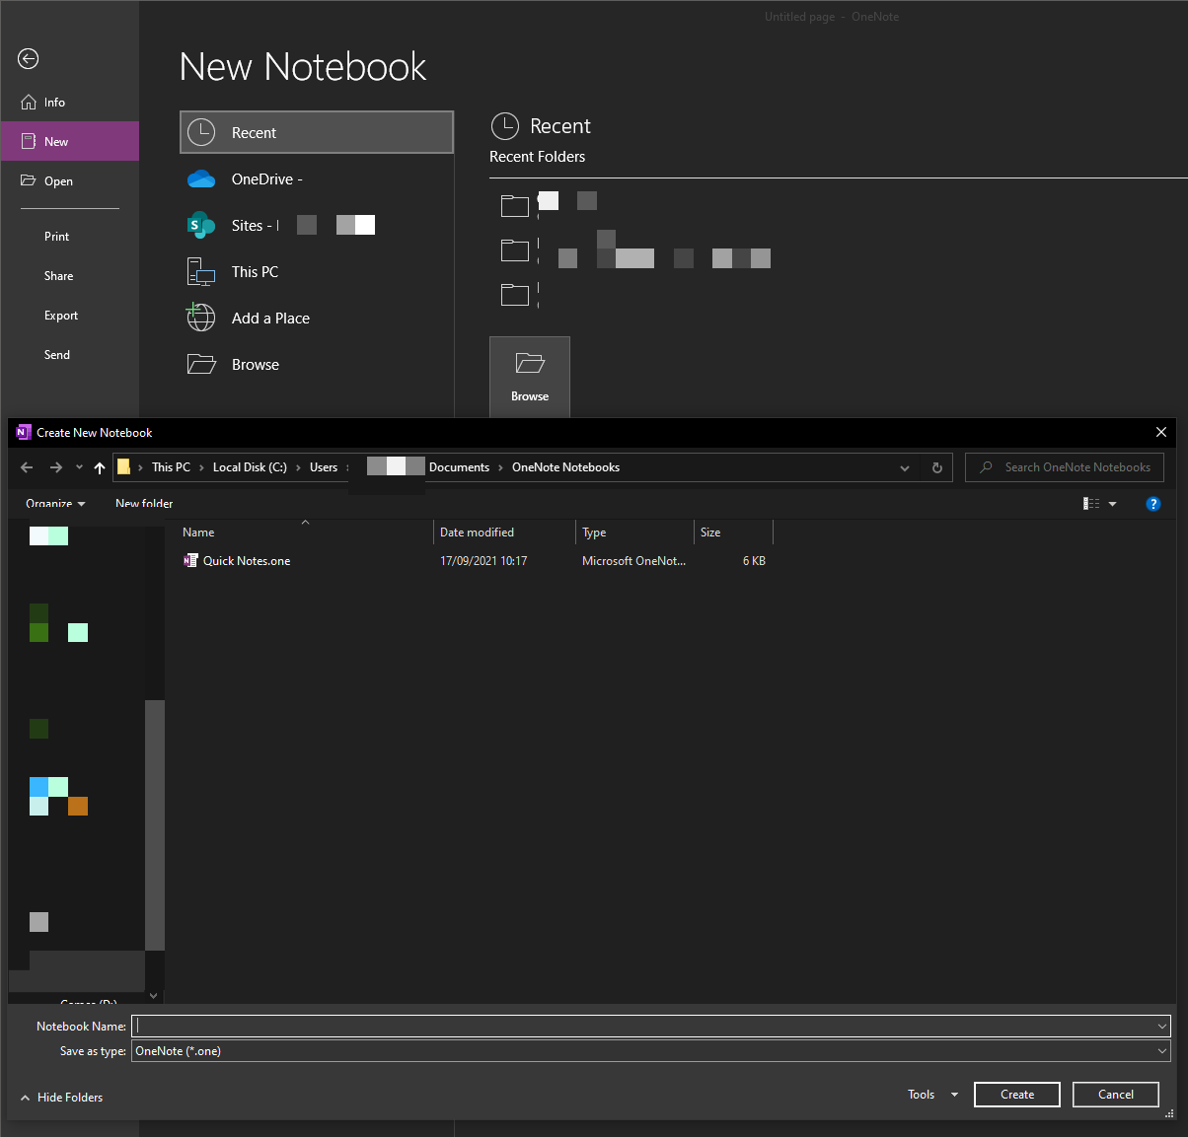This screenshot has height=1137, width=1188.
Task: Open the Open page in sidebar
Action: point(69,181)
